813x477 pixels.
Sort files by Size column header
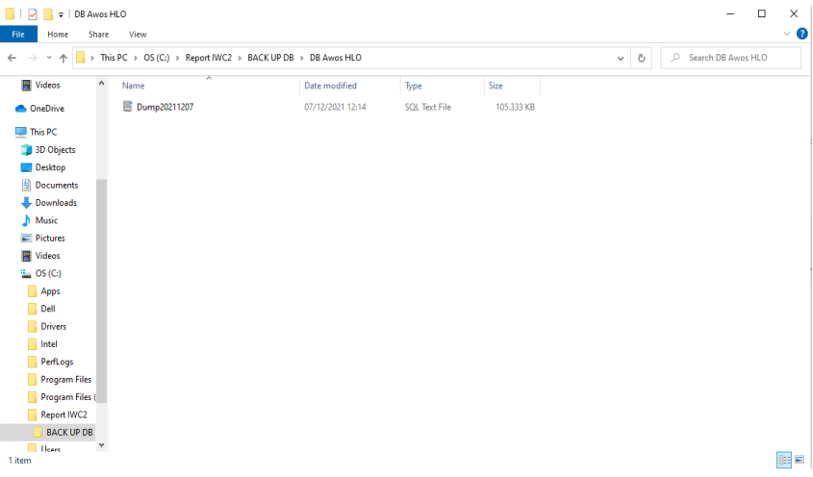click(495, 86)
